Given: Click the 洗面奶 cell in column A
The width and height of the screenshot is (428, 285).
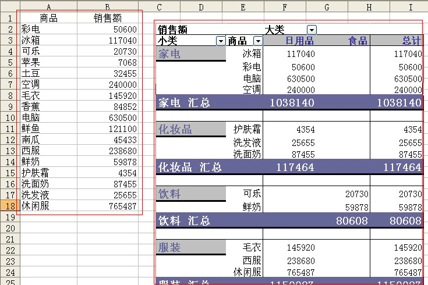Looking at the screenshot, I should coord(48,184).
